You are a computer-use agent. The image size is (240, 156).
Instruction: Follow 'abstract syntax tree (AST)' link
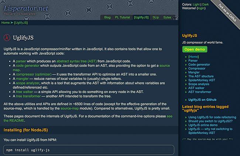[76, 61]
